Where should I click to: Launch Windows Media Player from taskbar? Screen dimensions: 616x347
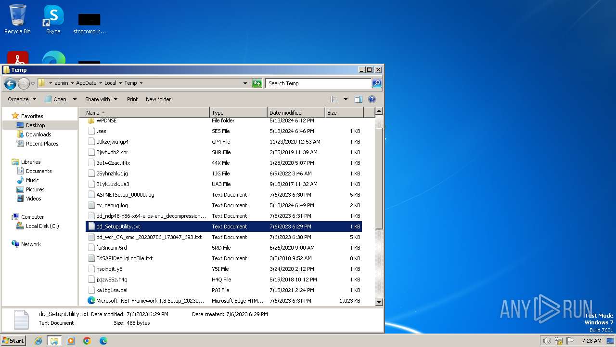(x=71, y=341)
